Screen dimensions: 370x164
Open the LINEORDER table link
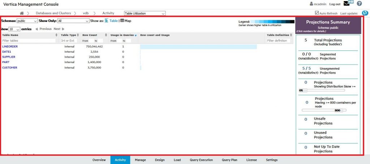(x=10, y=46)
